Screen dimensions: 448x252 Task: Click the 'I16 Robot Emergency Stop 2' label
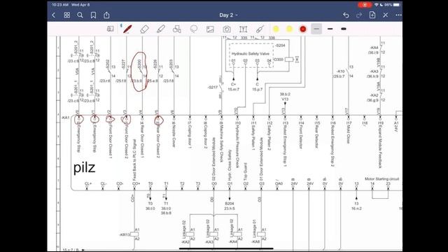pos(332,143)
